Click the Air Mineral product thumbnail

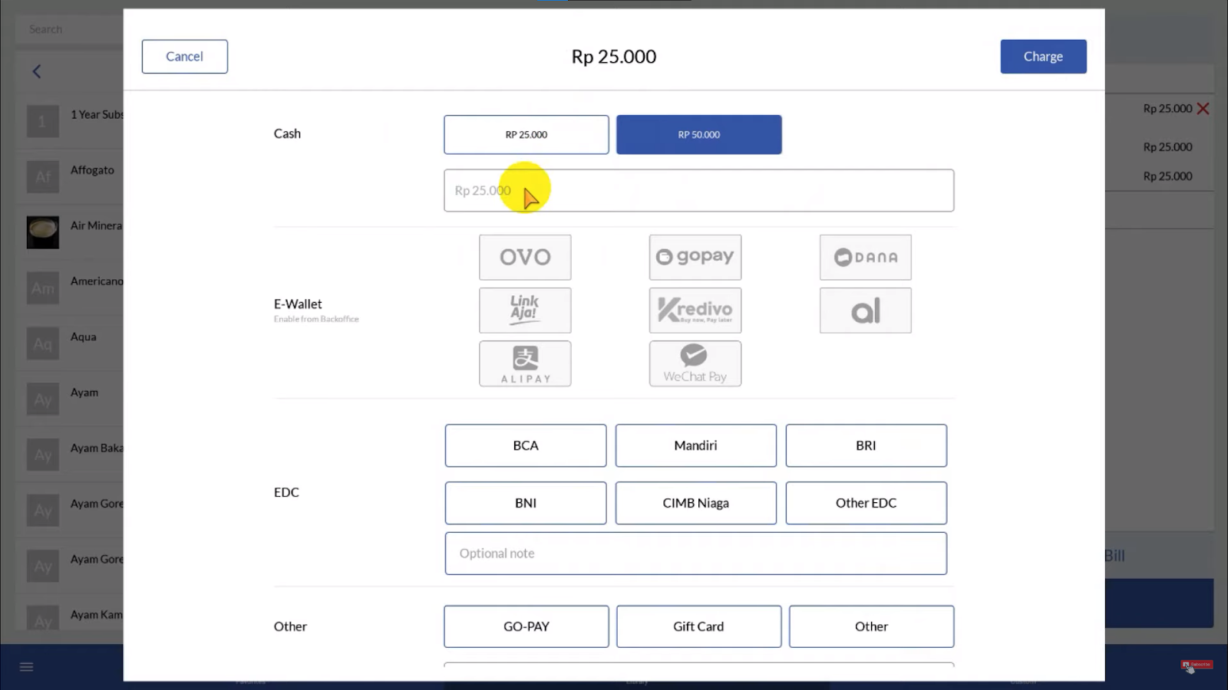coord(43,232)
